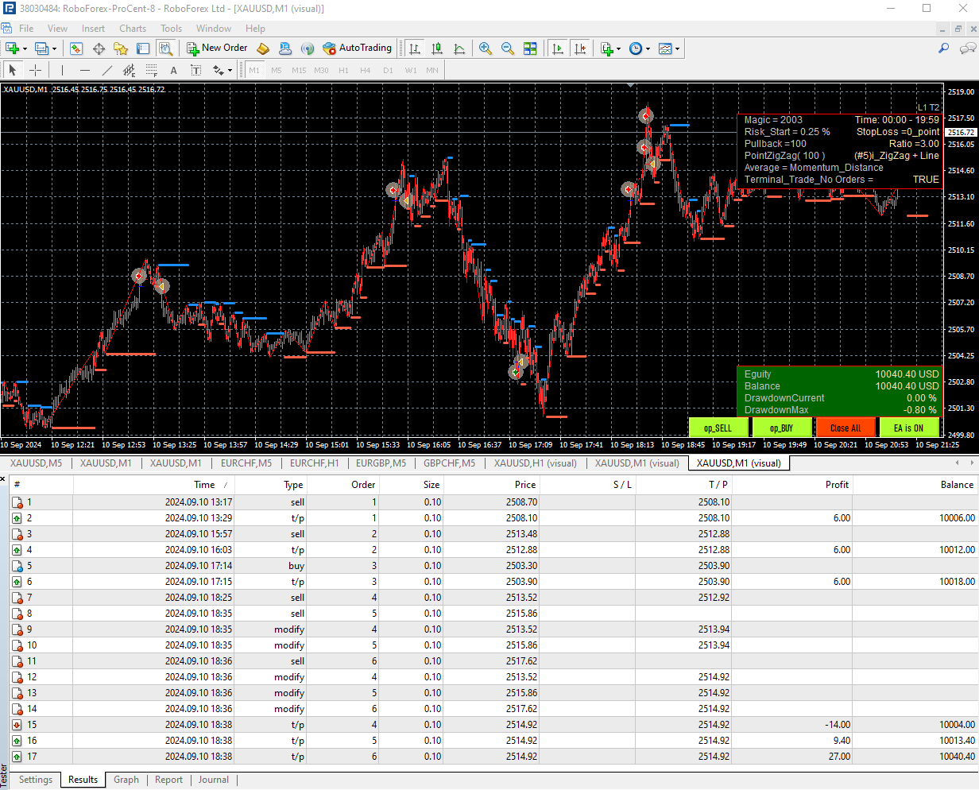Open the chart templates dropdown
The height and width of the screenshot is (790, 979).
(x=677, y=48)
